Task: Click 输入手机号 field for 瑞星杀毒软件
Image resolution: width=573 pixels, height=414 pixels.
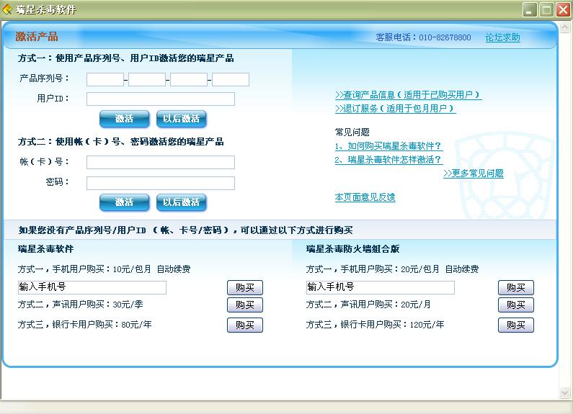Action: click(92, 287)
